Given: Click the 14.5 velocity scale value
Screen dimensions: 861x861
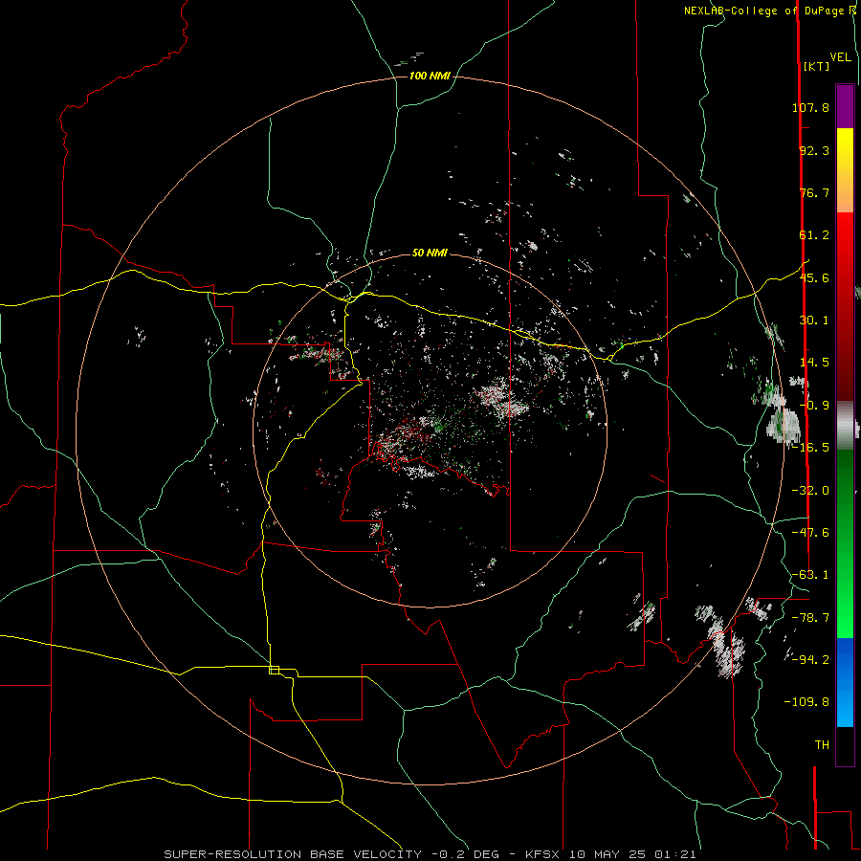Looking at the screenshot, I should (814, 363).
